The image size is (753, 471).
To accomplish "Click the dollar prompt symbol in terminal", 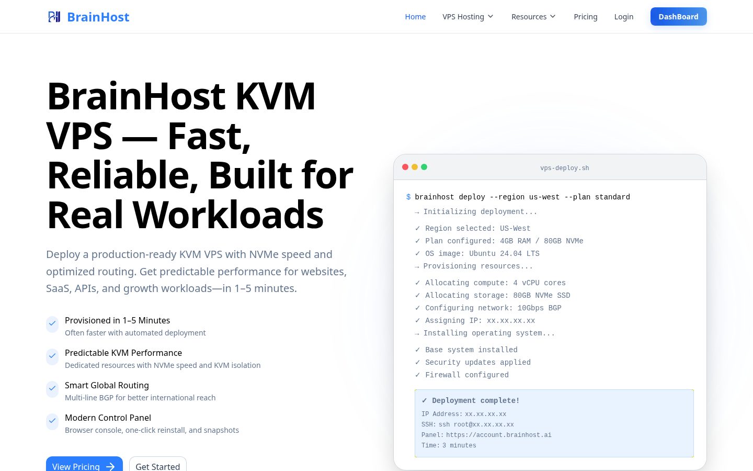I will (x=408, y=197).
